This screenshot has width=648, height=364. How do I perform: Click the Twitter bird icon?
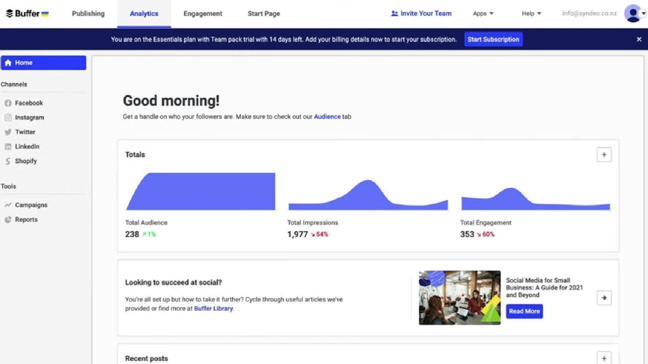pos(8,132)
